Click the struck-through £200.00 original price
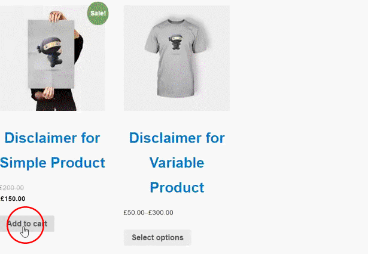Viewport: 368px width, 254px height. 12,188
